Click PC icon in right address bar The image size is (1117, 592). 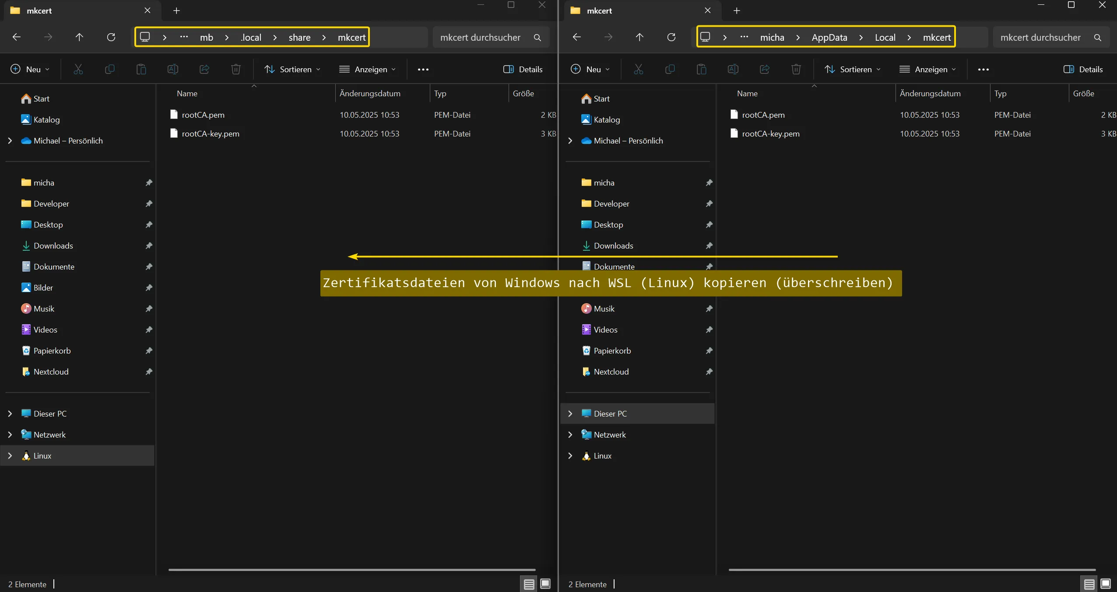pyautogui.click(x=705, y=37)
